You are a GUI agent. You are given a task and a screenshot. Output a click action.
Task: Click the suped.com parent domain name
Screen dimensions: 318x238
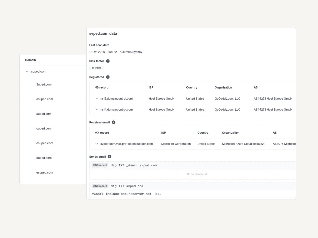[x=38, y=72]
